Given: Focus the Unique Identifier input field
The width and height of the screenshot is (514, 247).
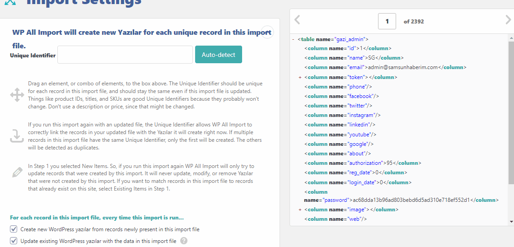Looking at the screenshot, I should (125, 54).
